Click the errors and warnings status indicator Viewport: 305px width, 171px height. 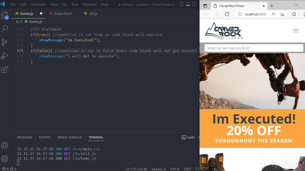click(9, 169)
